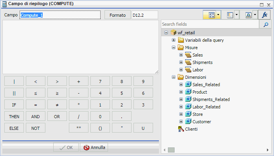Screen dimensions: 274x156
Task: Insert IF keyword
Action: coord(14,105)
